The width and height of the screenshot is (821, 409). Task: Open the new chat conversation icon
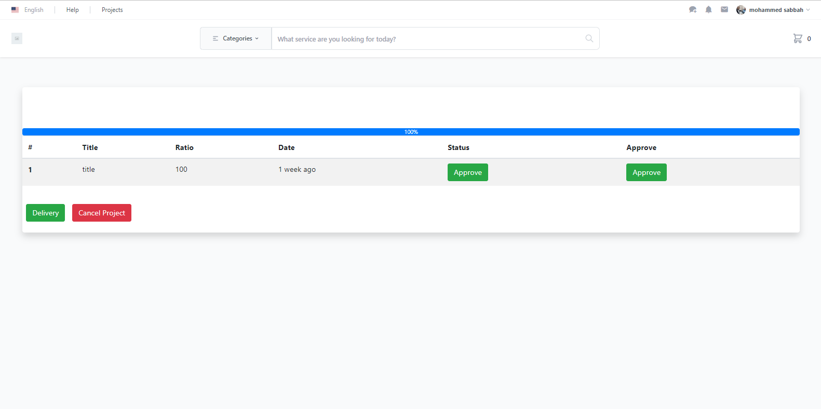tap(692, 10)
